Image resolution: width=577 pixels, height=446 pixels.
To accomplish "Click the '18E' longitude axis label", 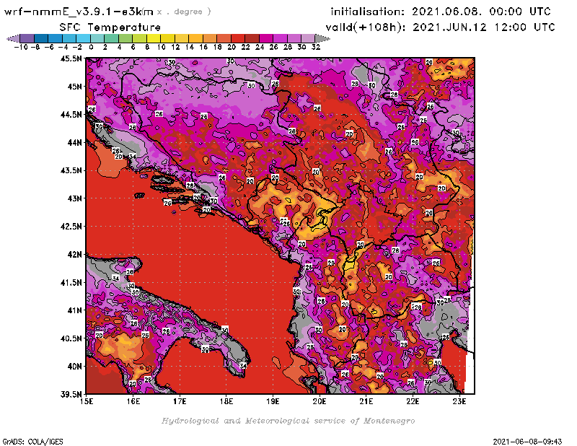I will (226, 401).
